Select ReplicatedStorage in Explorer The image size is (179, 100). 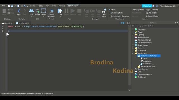pyautogui.click(x=144, y=40)
